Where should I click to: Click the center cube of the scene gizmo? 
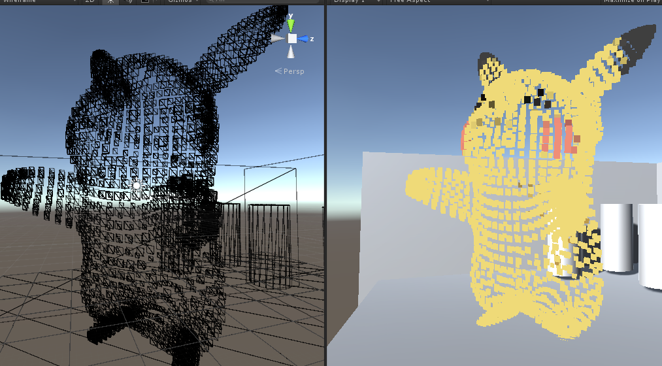[292, 39]
